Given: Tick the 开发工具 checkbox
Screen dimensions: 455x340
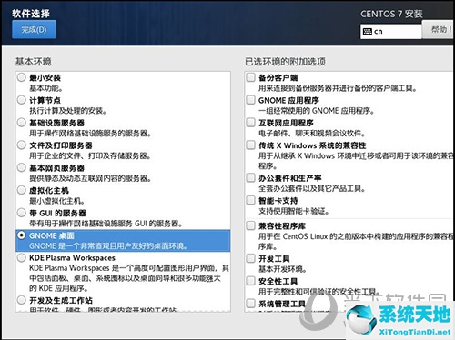Looking at the screenshot, I should [250, 258].
